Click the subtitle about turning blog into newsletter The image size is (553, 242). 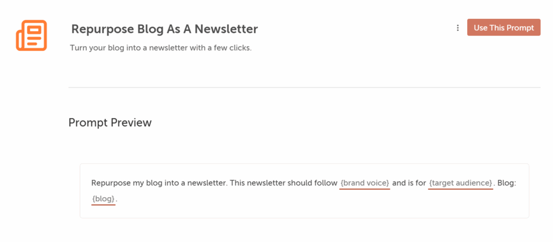[161, 48]
